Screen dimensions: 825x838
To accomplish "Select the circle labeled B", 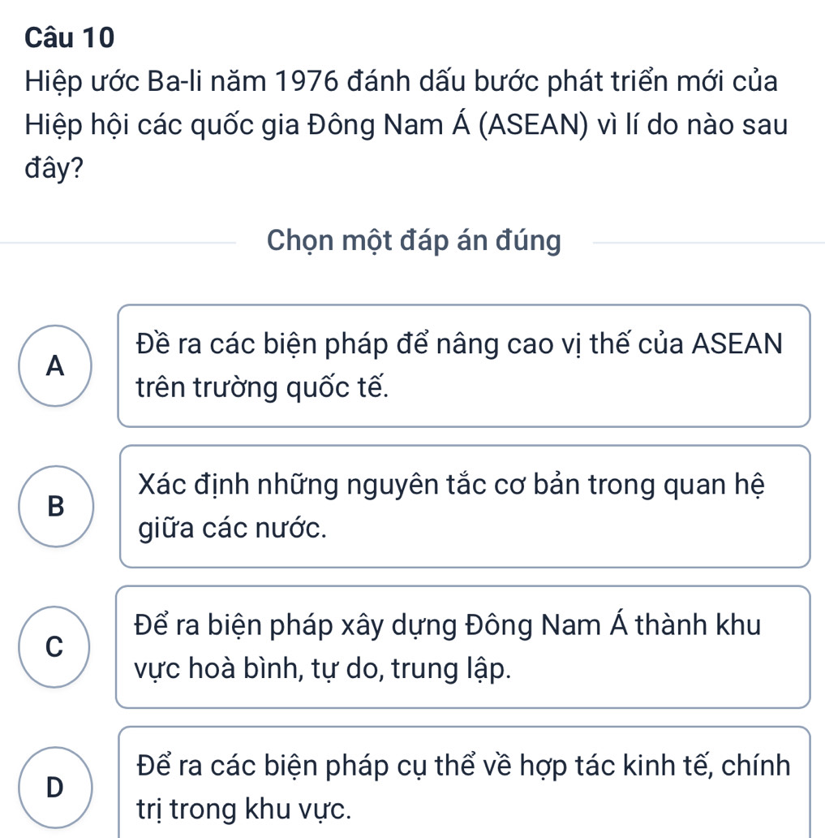I will click(x=55, y=506).
